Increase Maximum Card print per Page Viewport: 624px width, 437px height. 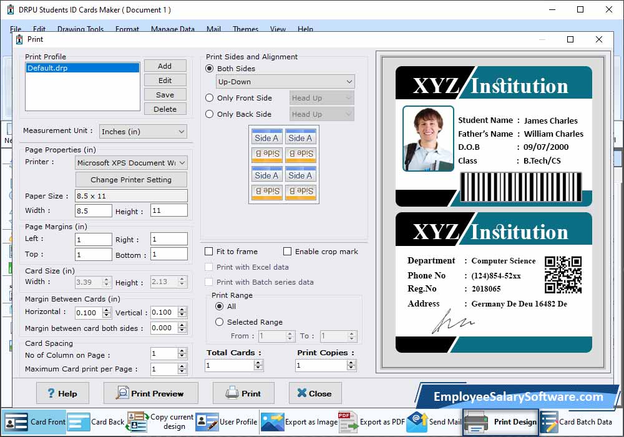pyautogui.click(x=182, y=366)
